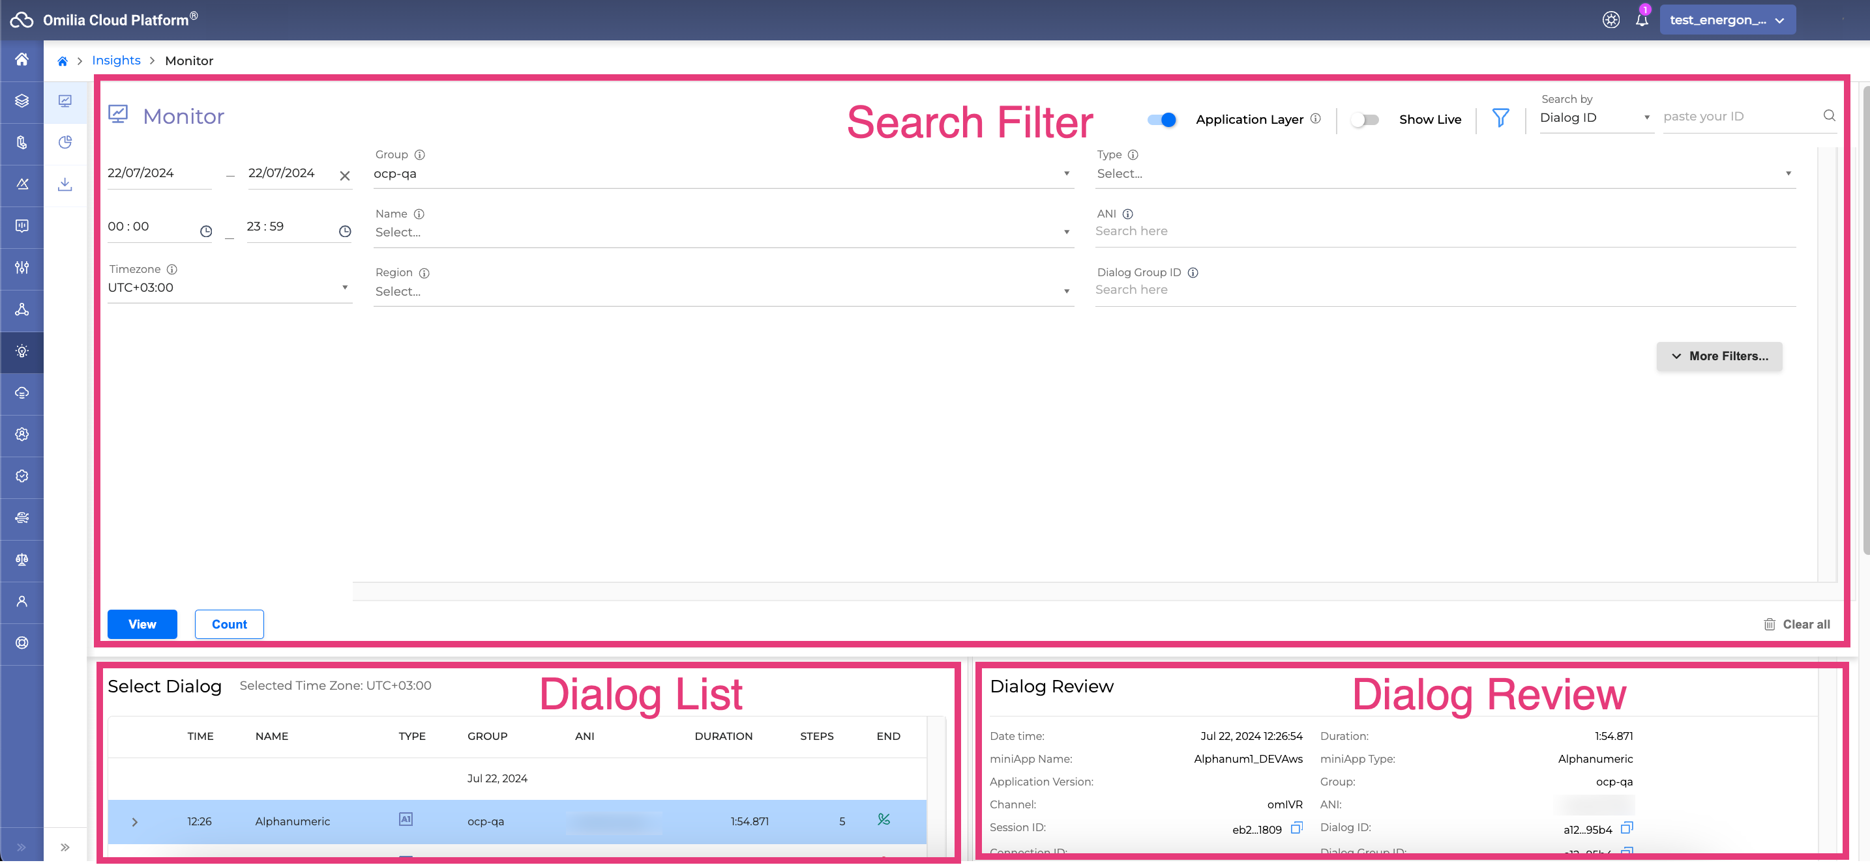Toggle the Application Layer switch
Viewport: 1870px width, 865px height.
pyautogui.click(x=1161, y=120)
